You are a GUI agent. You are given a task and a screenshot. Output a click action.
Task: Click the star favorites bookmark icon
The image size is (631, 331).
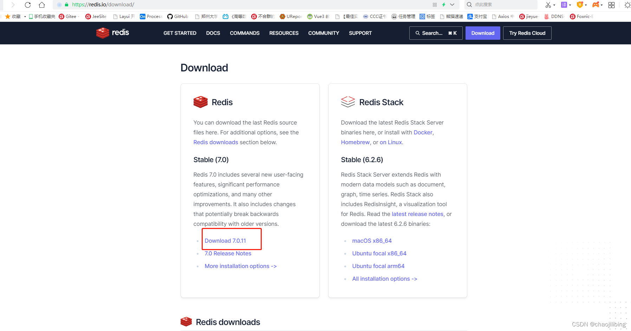8,17
